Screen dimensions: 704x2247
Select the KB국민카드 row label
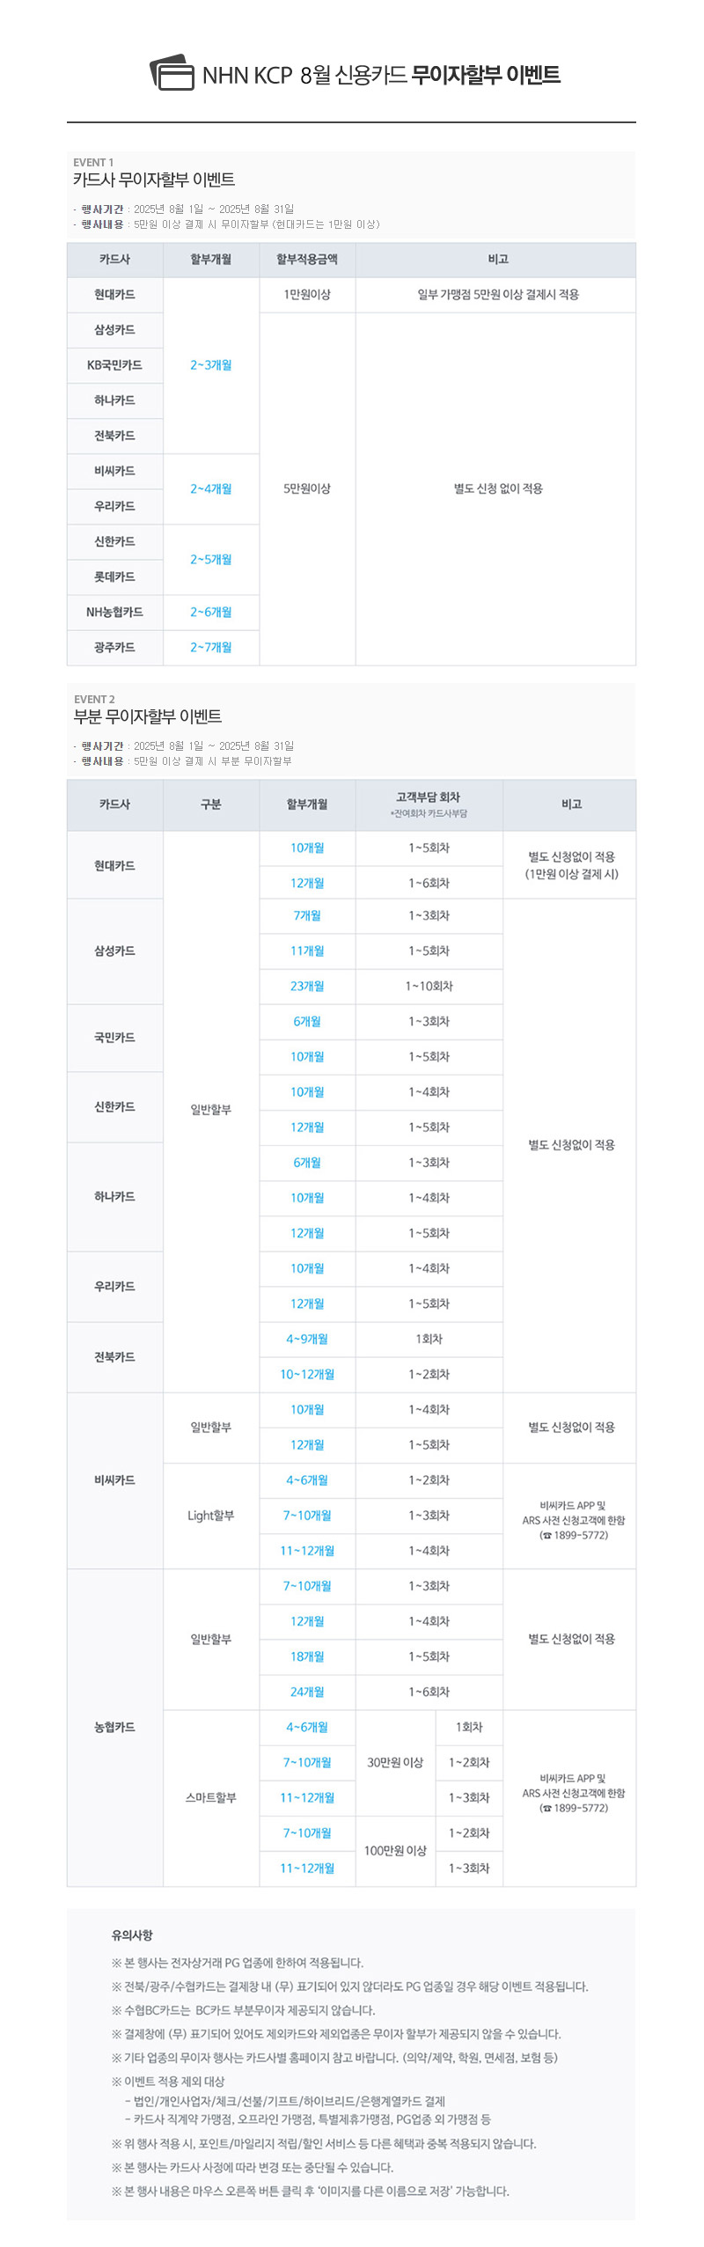pyautogui.click(x=114, y=365)
